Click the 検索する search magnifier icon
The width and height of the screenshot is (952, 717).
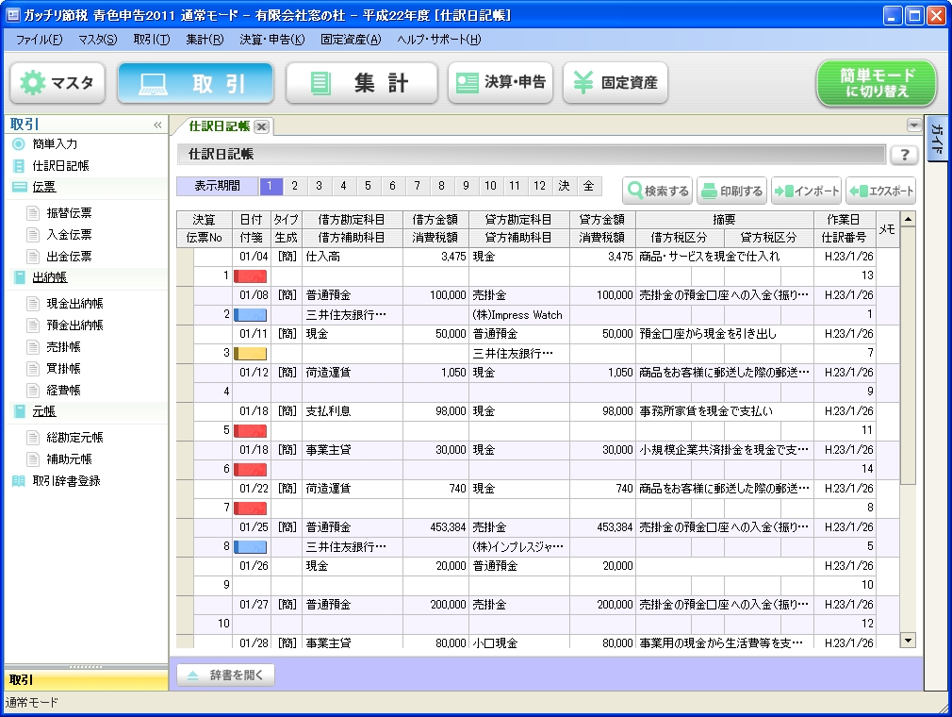pyautogui.click(x=637, y=189)
